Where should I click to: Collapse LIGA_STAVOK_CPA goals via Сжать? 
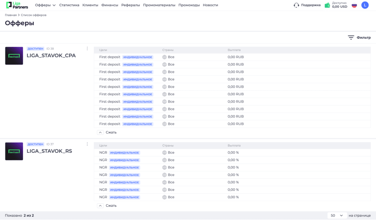click(108, 132)
